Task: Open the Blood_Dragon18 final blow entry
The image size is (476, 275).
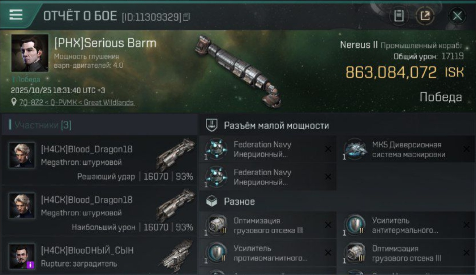Action: (100, 160)
